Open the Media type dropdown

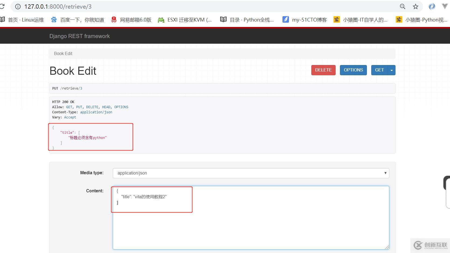tap(251, 173)
